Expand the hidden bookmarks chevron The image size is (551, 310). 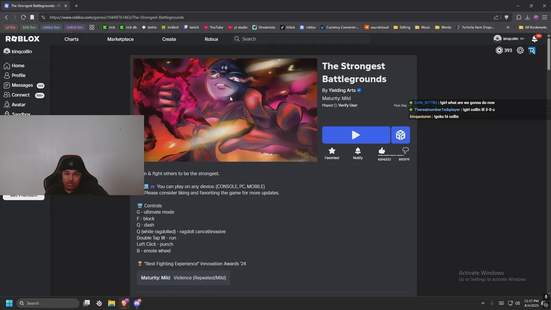508,27
